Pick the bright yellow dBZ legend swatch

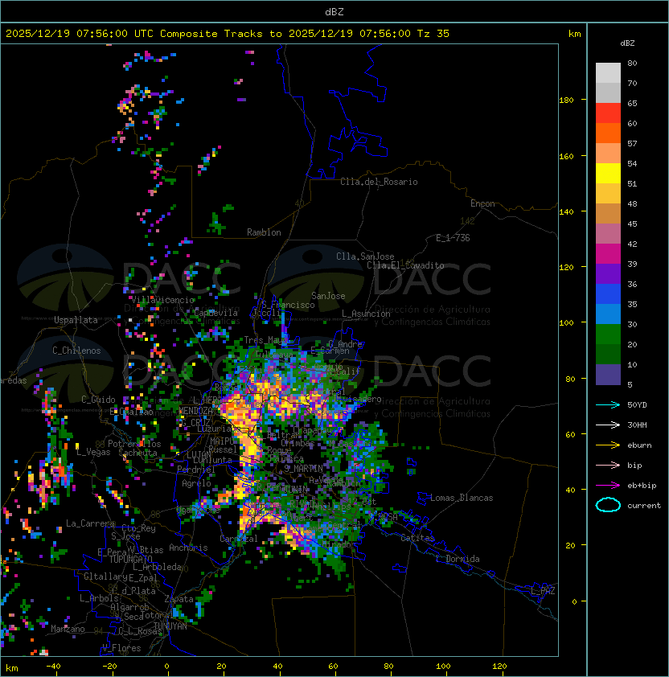coord(608,173)
